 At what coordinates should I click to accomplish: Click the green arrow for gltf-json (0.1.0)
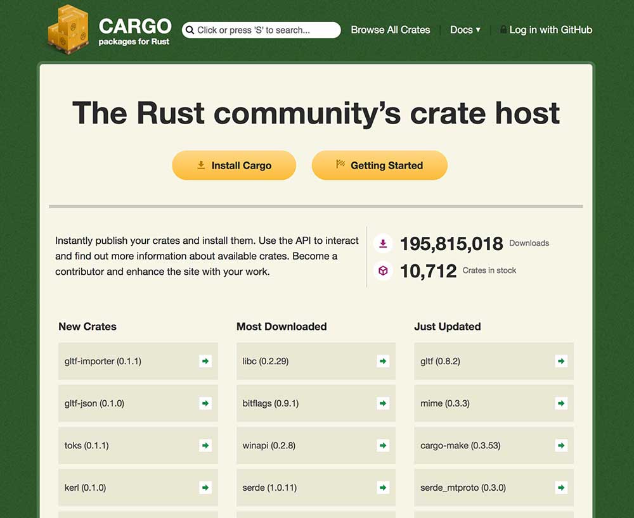[x=205, y=403]
